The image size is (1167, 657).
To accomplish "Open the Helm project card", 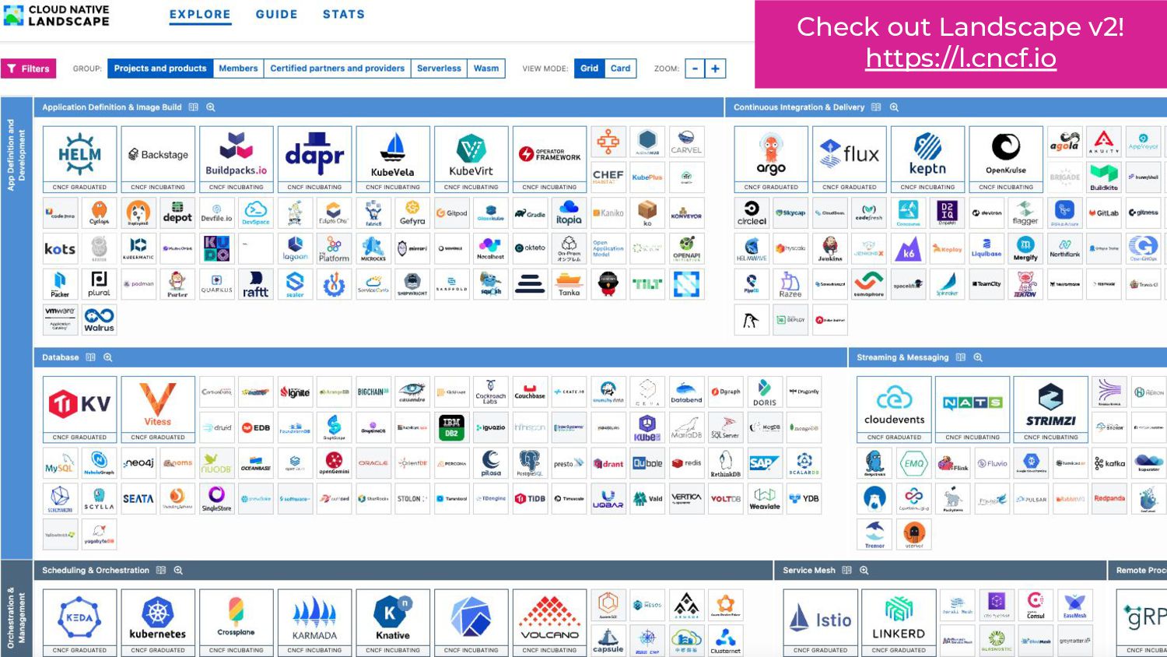I will (x=79, y=159).
